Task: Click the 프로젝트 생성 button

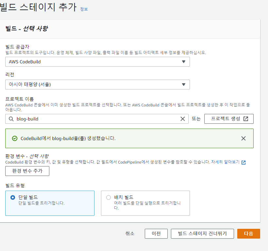Action: point(229,119)
